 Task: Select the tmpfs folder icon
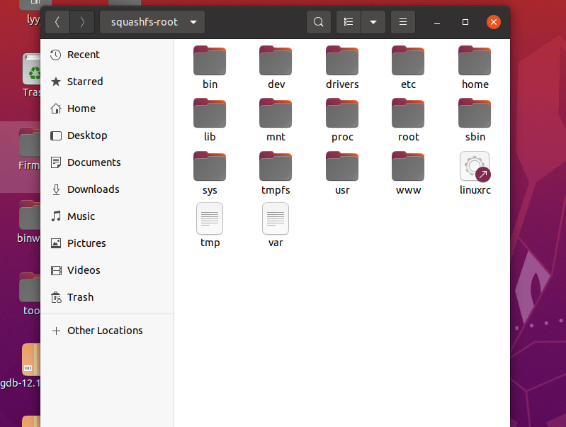276,166
